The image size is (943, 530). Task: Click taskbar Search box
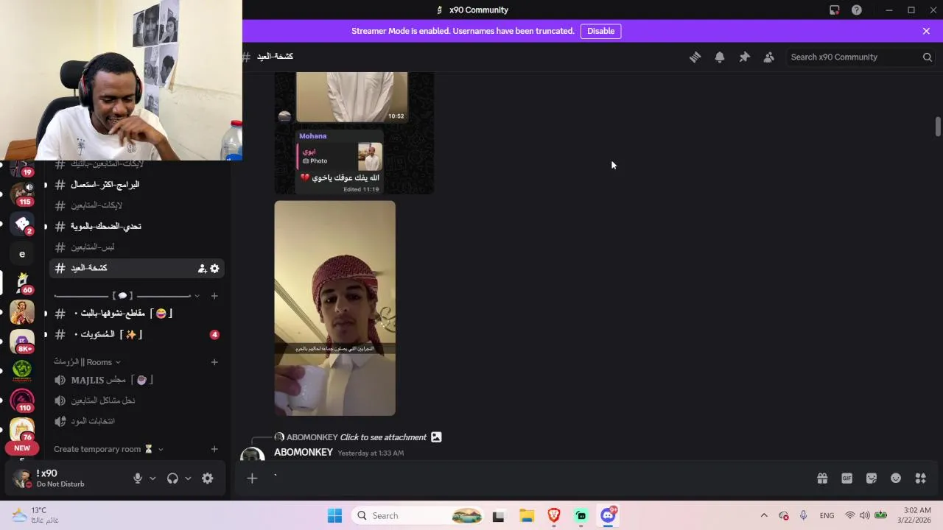coord(417,516)
